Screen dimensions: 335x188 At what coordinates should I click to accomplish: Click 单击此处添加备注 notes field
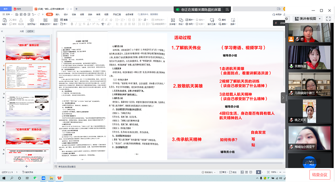[x=69, y=167]
